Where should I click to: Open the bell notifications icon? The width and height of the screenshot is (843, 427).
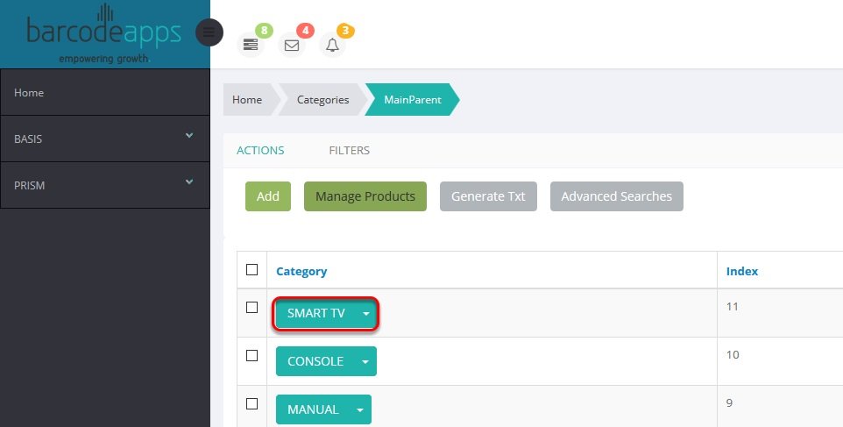[332, 46]
